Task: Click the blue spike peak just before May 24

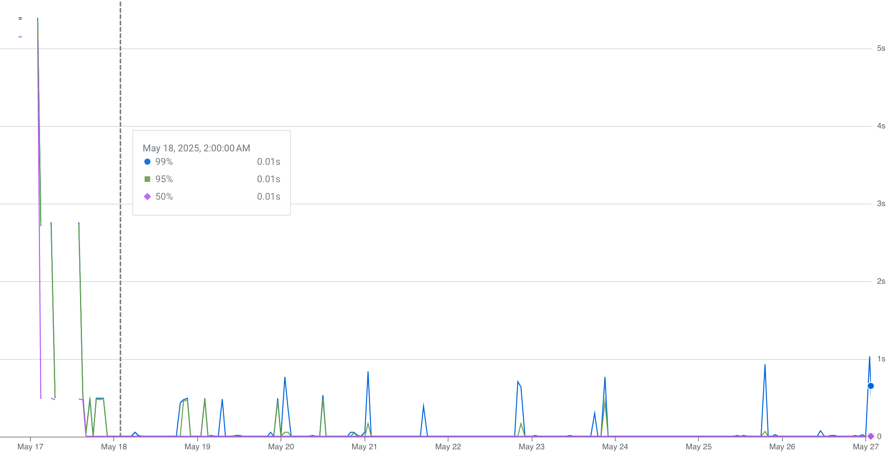Action: click(x=605, y=378)
